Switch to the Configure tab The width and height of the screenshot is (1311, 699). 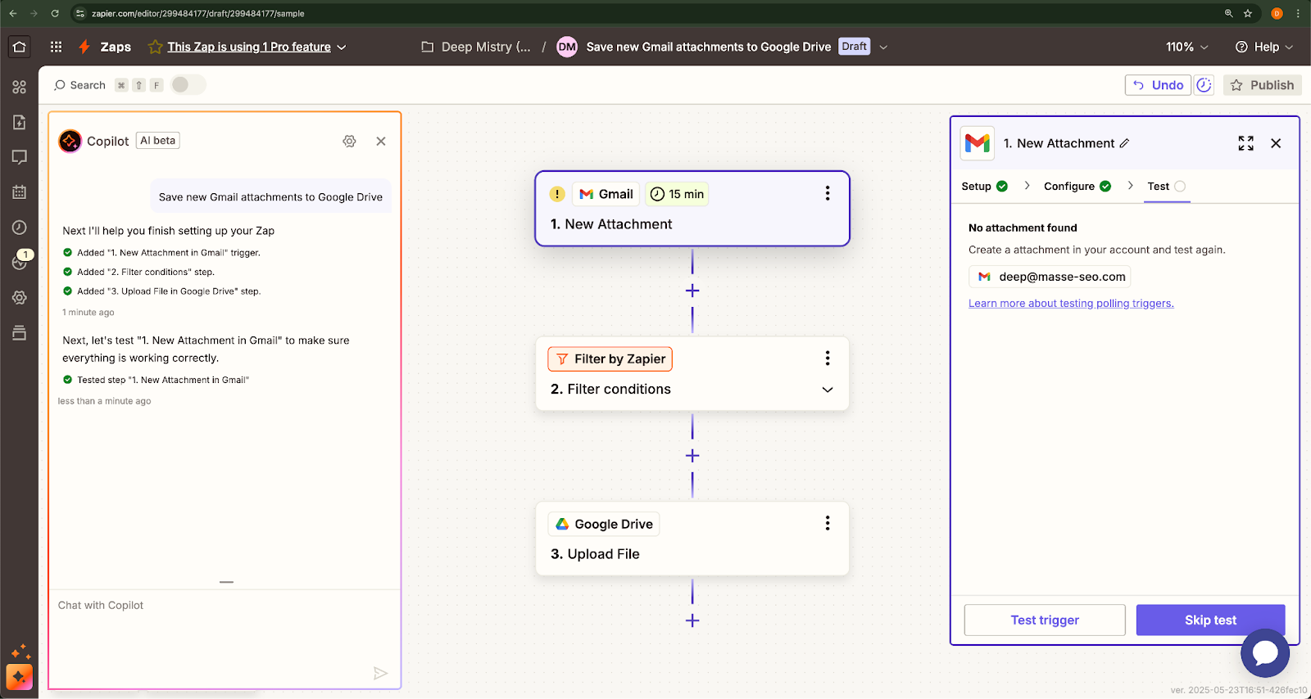(x=1077, y=187)
